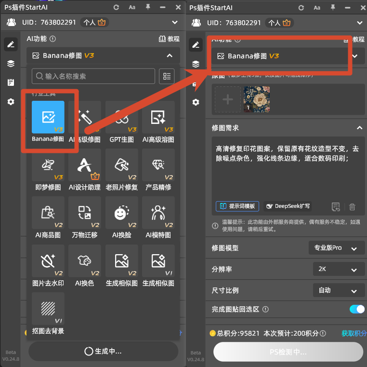This screenshot has height=367, width=367.
Task: Open the 生成相似图 V1 tool tile
Action: [x=158, y=260]
